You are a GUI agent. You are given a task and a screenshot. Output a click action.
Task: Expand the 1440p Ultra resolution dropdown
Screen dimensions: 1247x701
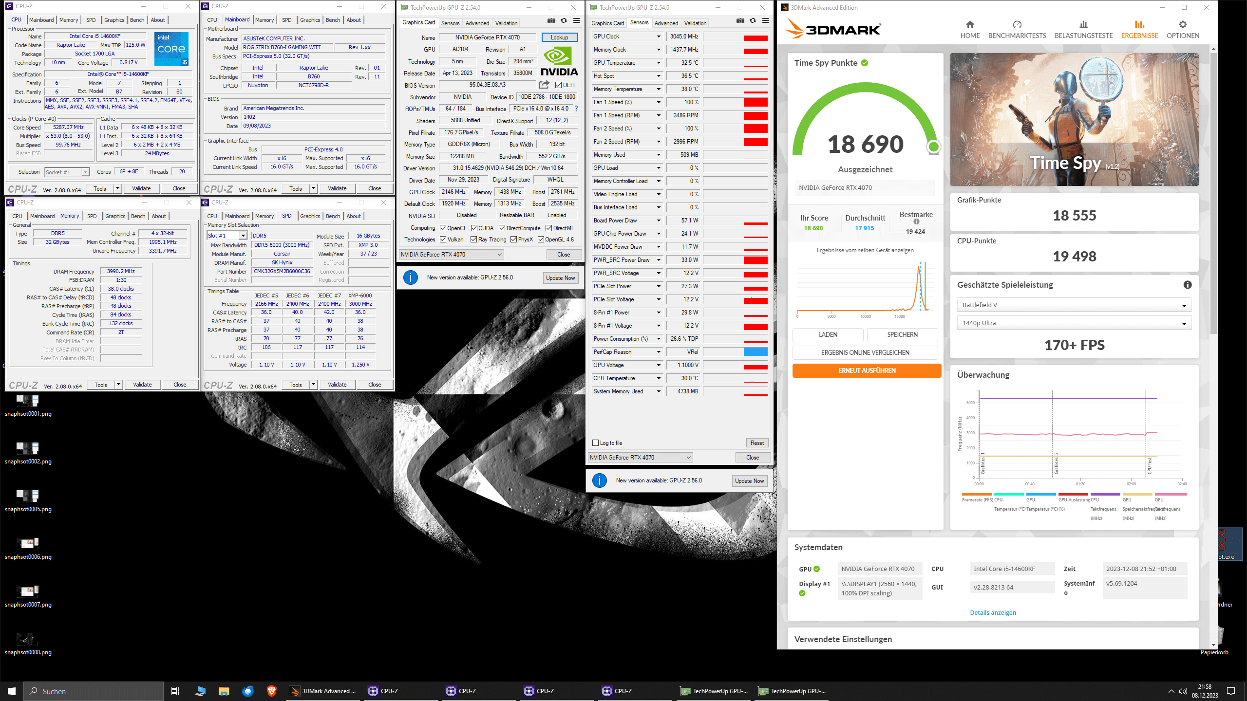1074,323
